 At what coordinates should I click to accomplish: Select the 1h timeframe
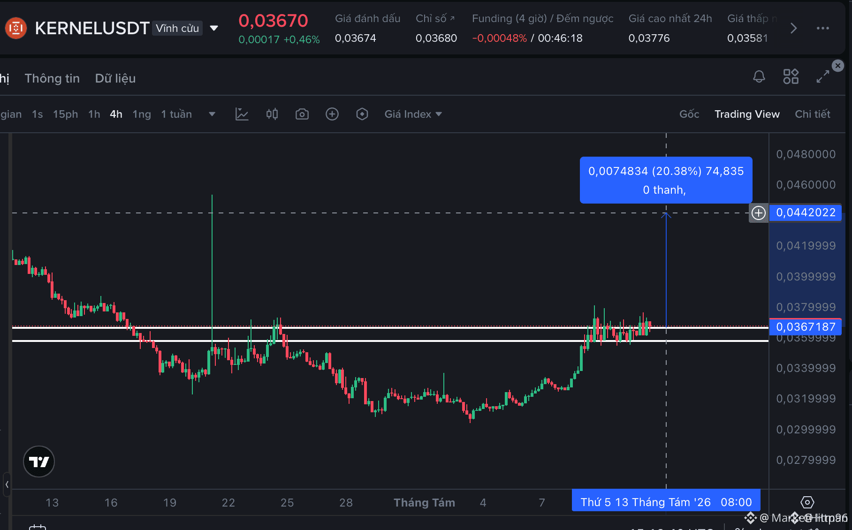(94, 114)
